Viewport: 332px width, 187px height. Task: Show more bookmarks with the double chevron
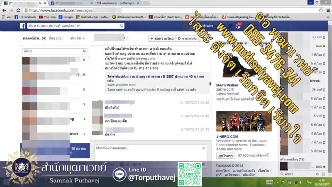pyautogui.click(x=328, y=17)
